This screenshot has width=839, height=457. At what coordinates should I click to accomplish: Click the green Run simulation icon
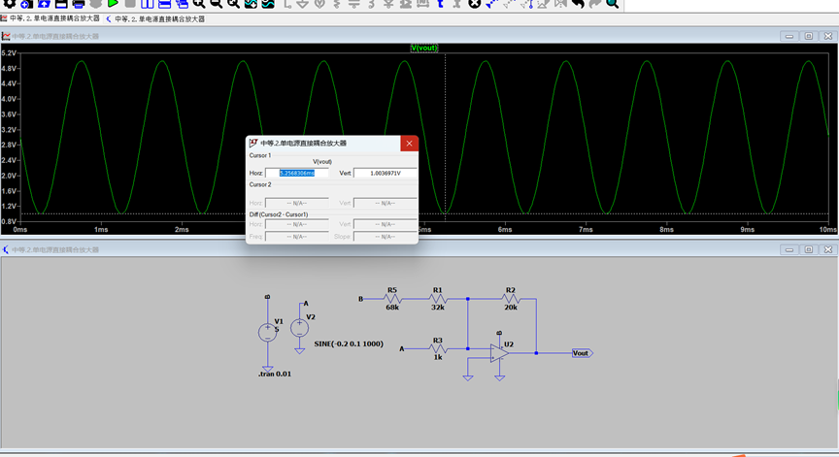coord(113,4)
